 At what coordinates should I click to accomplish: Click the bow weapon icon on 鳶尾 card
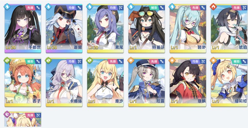(x=120, y=8)
